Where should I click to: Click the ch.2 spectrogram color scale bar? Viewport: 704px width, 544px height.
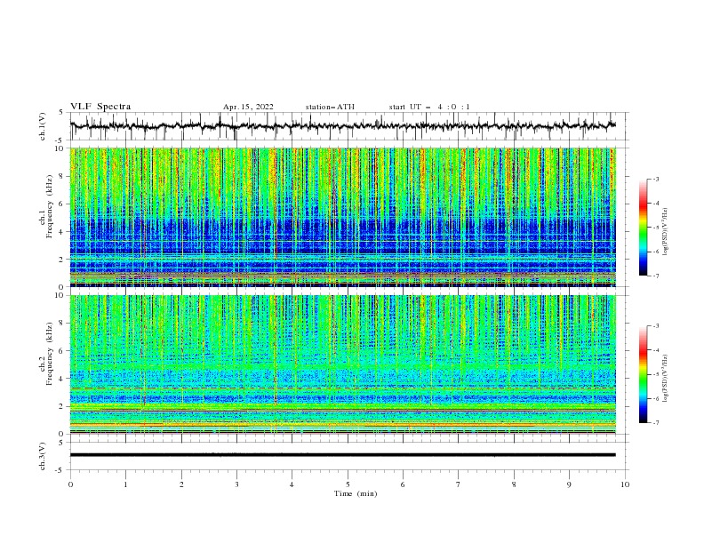click(x=643, y=374)
